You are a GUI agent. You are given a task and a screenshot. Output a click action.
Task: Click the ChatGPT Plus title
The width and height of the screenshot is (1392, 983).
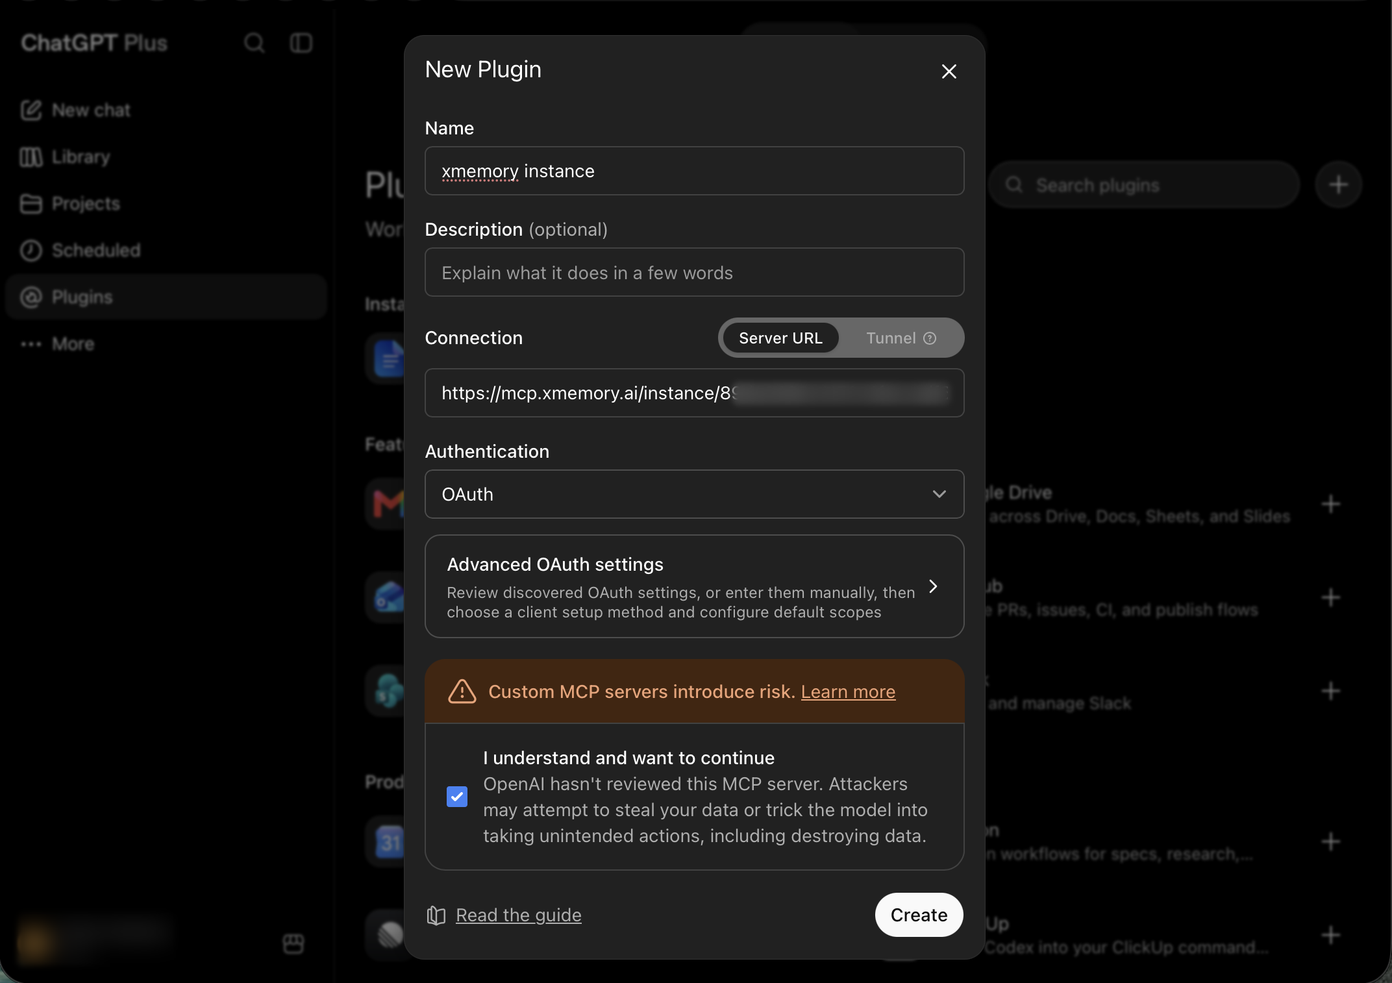tap(94, 43)
